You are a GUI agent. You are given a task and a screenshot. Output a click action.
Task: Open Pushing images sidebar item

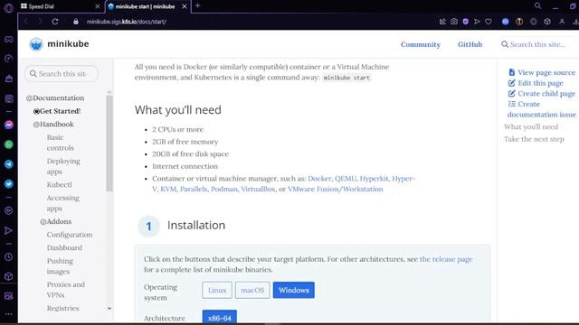coord(60,266)
